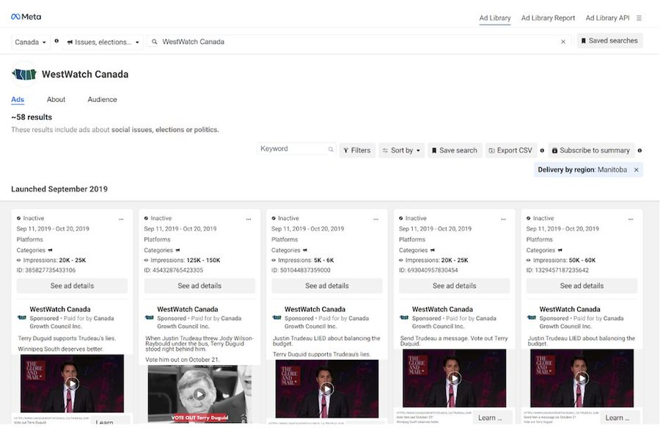
Task: Switch to the Audience tab
Action: point(102,99)
